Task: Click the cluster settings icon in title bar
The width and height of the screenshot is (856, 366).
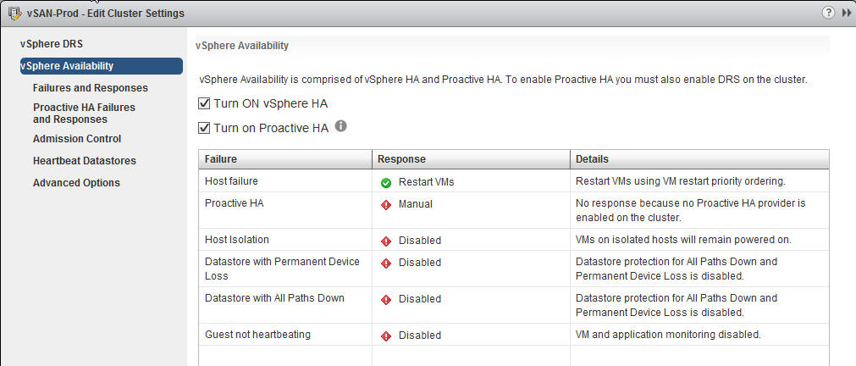Action: coord(14,13)
